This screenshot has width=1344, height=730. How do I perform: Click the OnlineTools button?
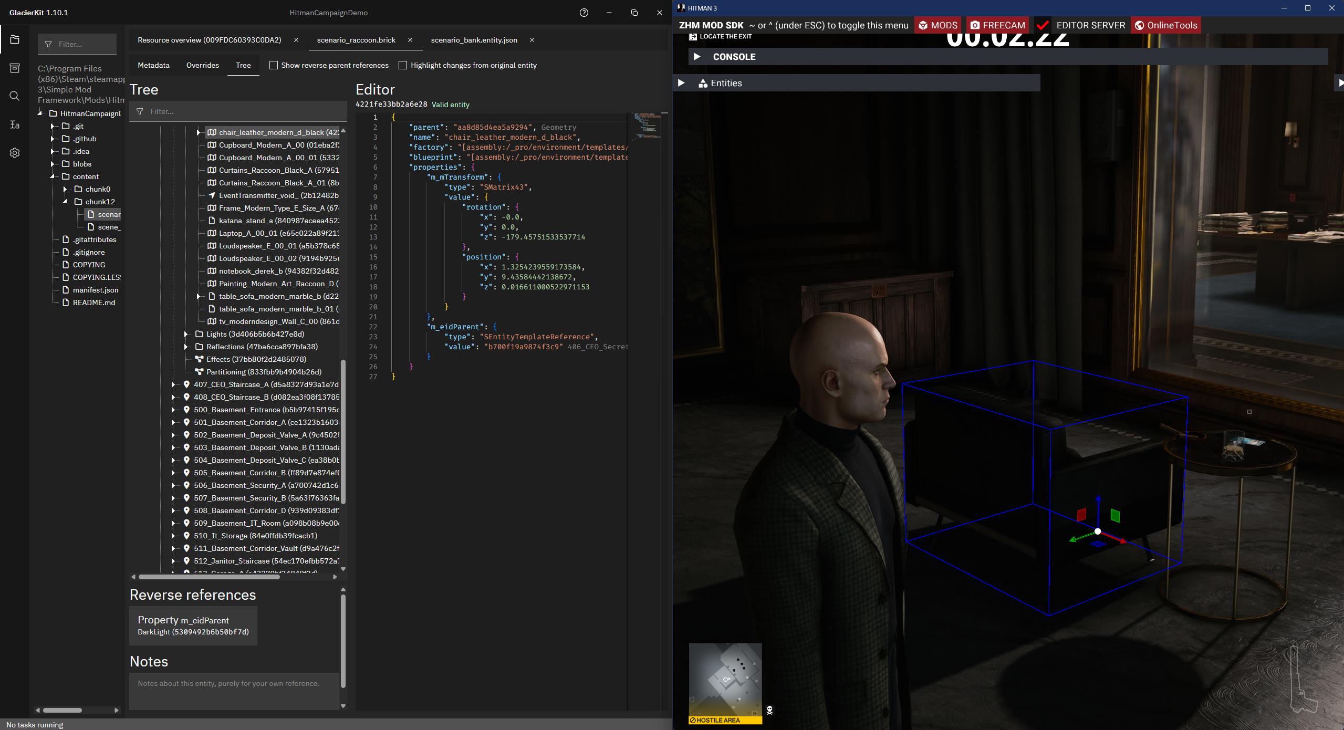tap(1166, 25)
